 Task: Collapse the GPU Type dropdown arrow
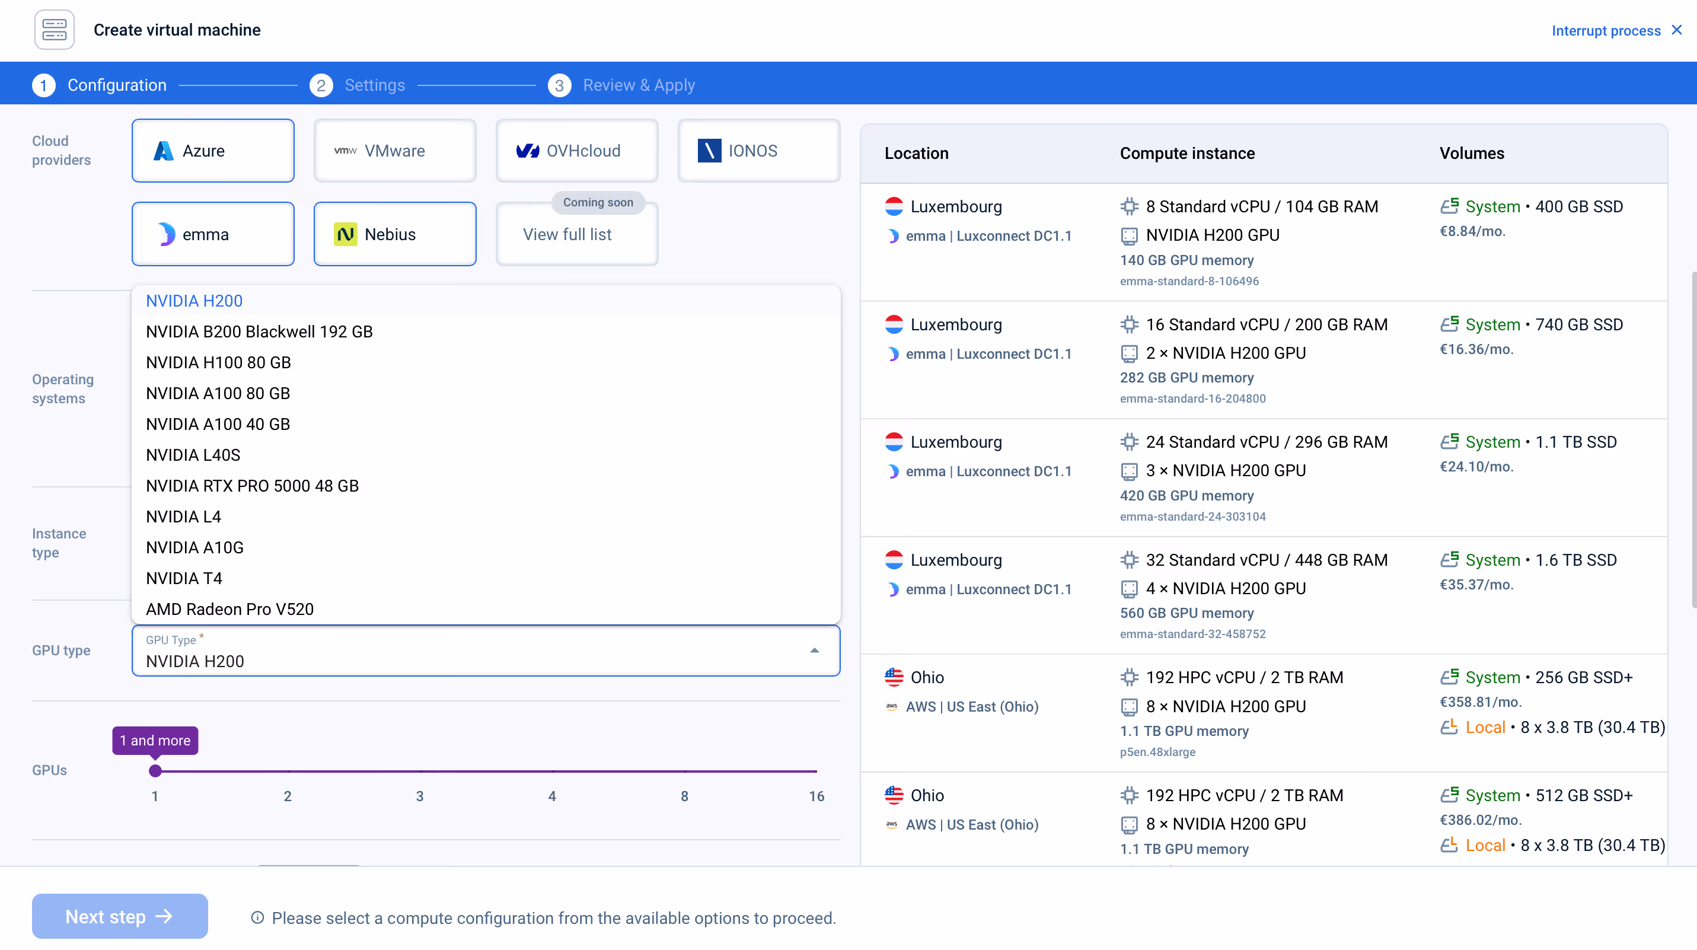coord(814,651)
